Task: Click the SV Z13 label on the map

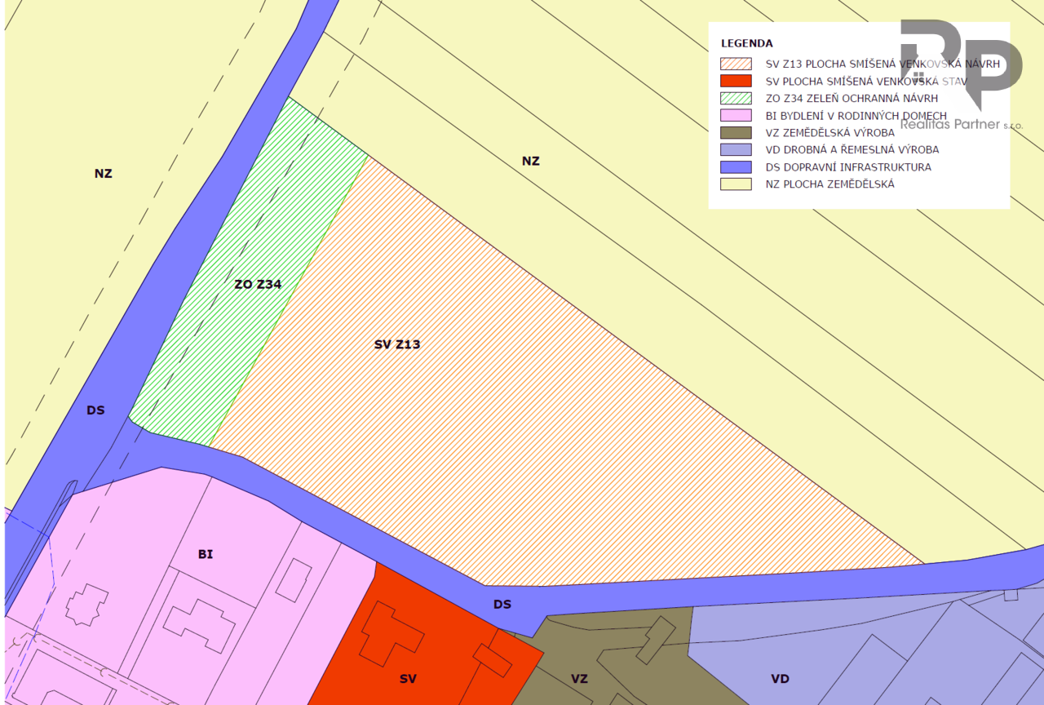Action: click(397, 344)
